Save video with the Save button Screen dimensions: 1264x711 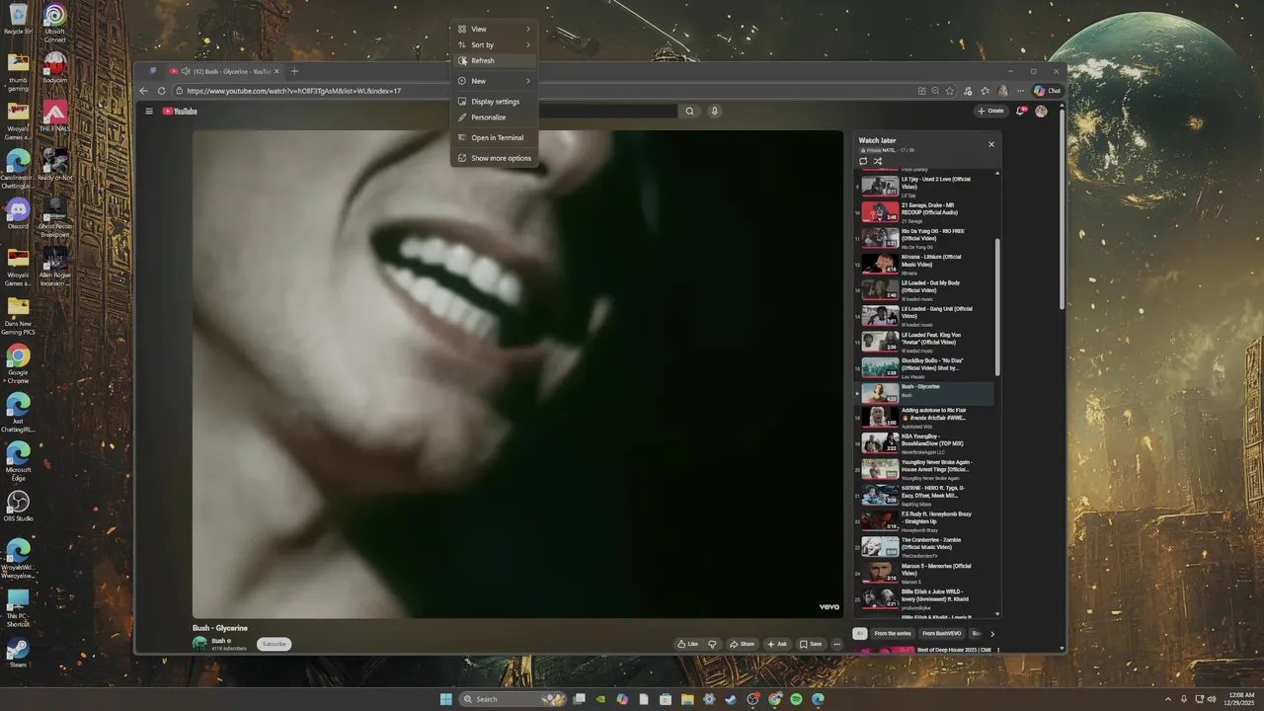coord(812,644)
